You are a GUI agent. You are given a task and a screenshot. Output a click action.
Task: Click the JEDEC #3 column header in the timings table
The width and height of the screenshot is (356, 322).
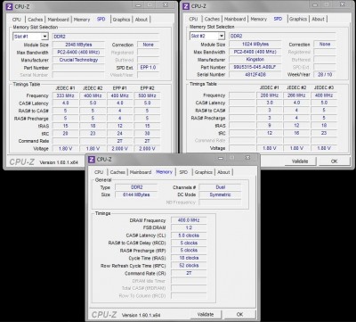324,87
